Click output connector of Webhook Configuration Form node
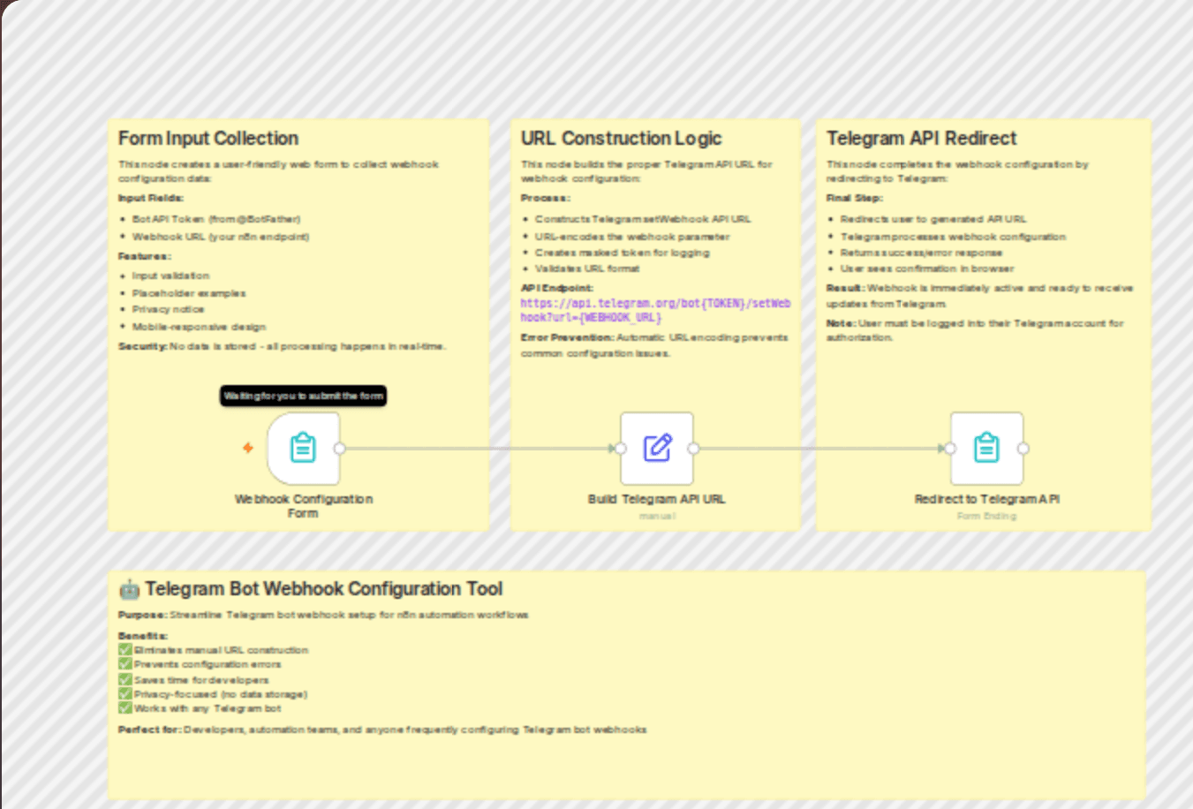1193x809 pixels. [340, 449]
